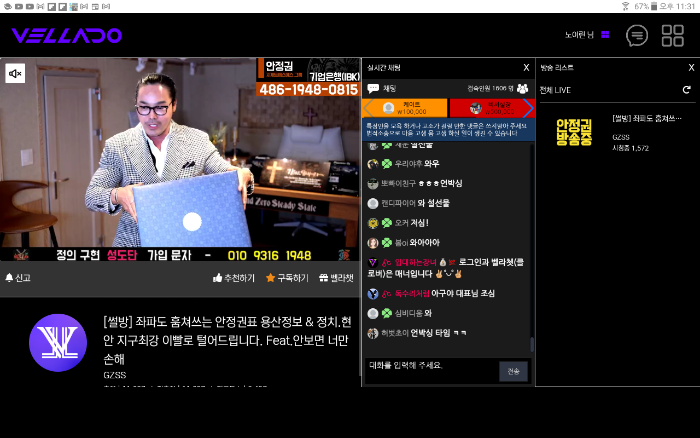Click 허벗초이 avatar in chat
Screen dimensions: 700x438
(373, 333)
